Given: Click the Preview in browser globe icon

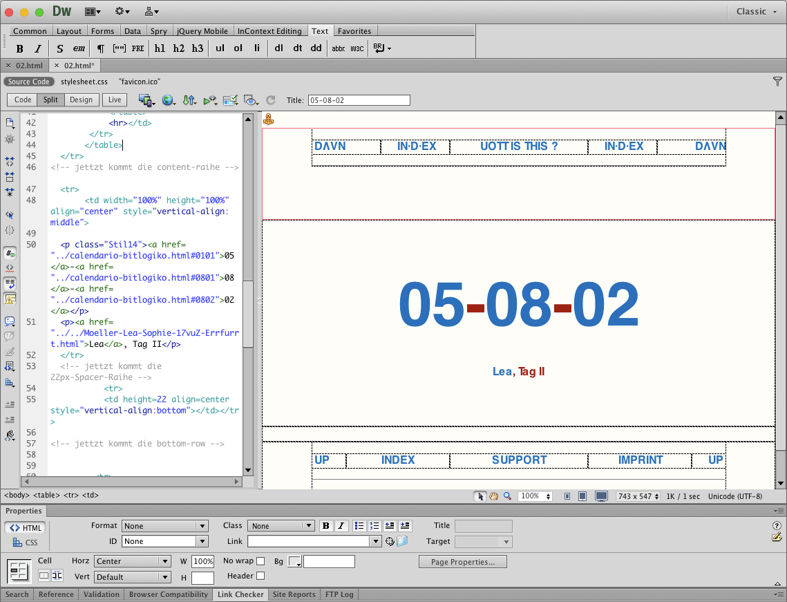Looking at the screenshot, I should pos(168,100).
